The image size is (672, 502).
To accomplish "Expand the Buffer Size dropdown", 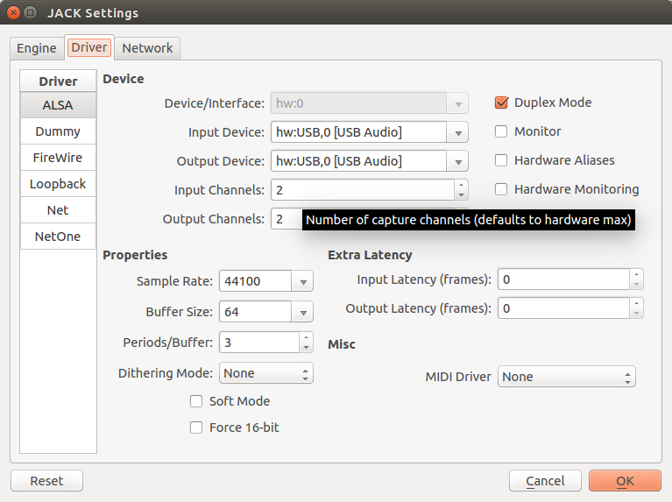I will click(303, 312).
